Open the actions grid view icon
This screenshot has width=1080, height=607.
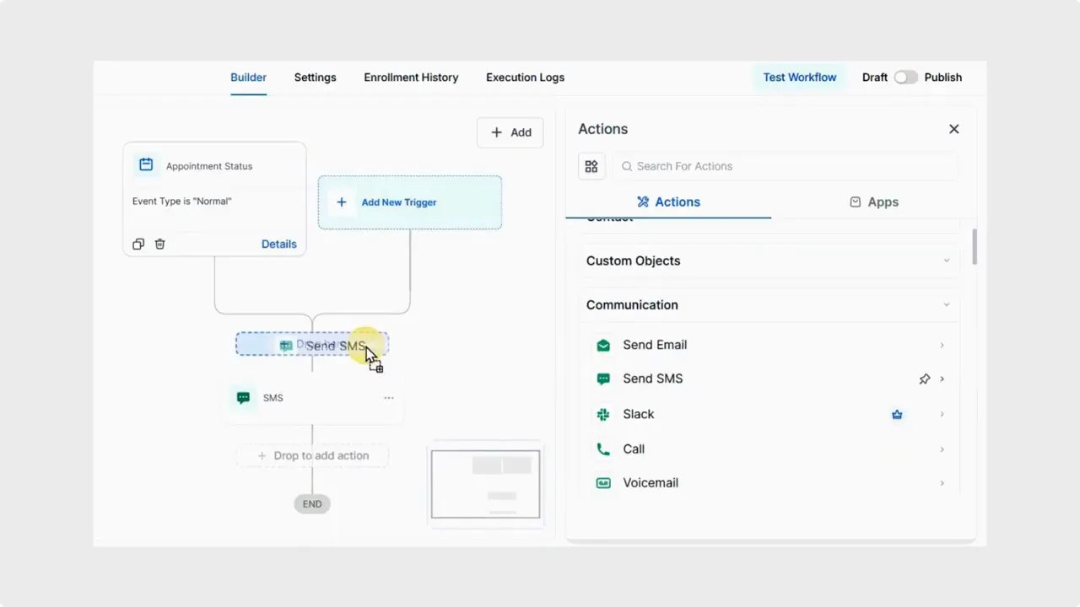[591, 166]
